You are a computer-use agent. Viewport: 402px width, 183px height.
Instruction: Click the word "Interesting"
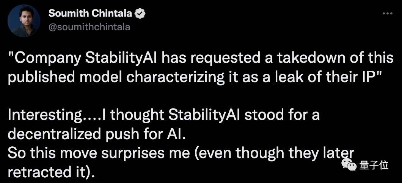tap(43, 115)
